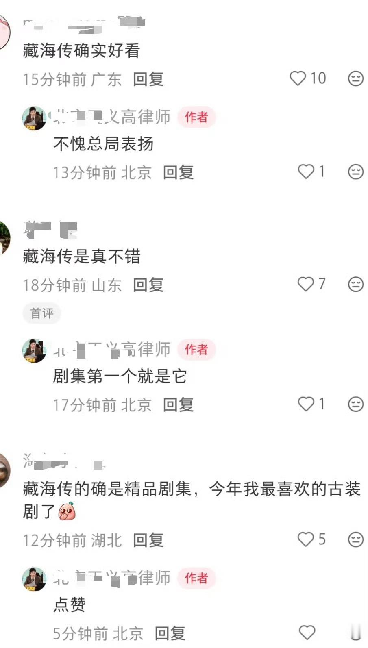The height and width of the screenshot is (648, 368).
Task: Open the author's avatar above 不愧总局表扬
Action: click(34, 118)
